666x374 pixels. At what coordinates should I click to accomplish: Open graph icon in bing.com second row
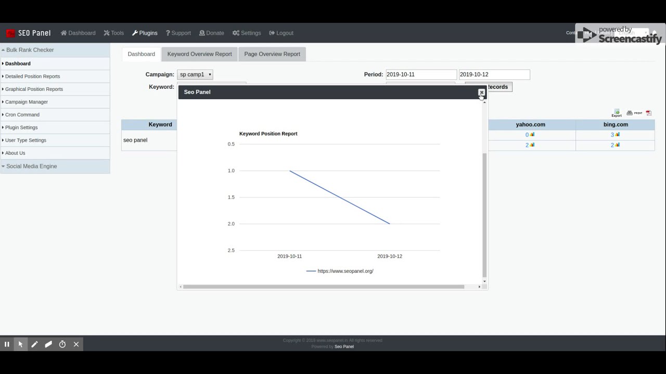click(x=618, y=145)
